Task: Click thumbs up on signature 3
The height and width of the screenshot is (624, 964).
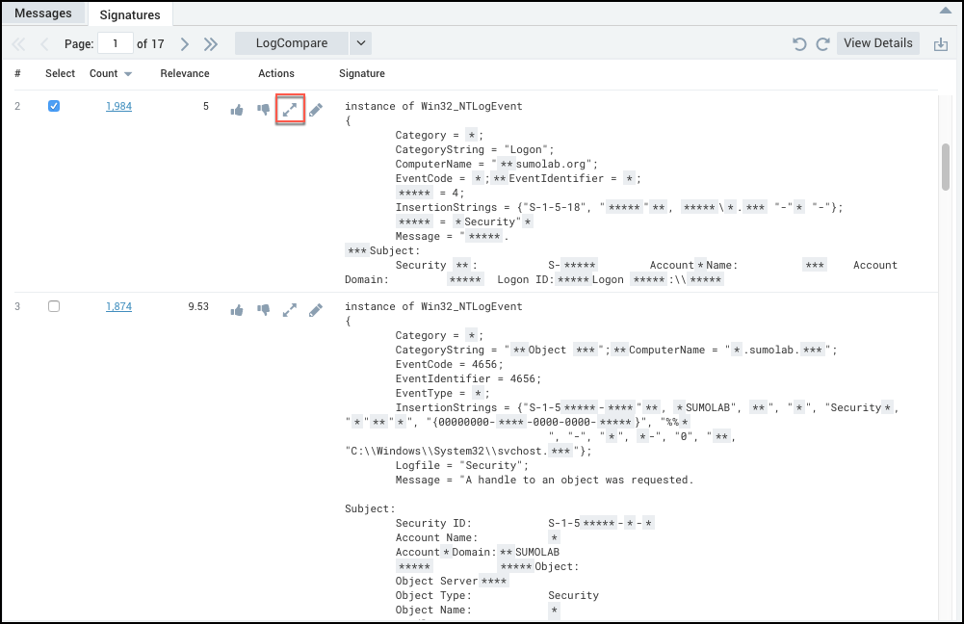Action: 237,310
